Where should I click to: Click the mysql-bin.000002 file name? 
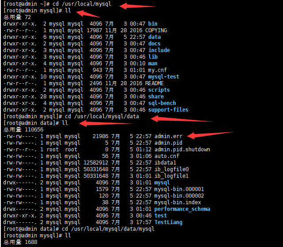pos(179,196)
